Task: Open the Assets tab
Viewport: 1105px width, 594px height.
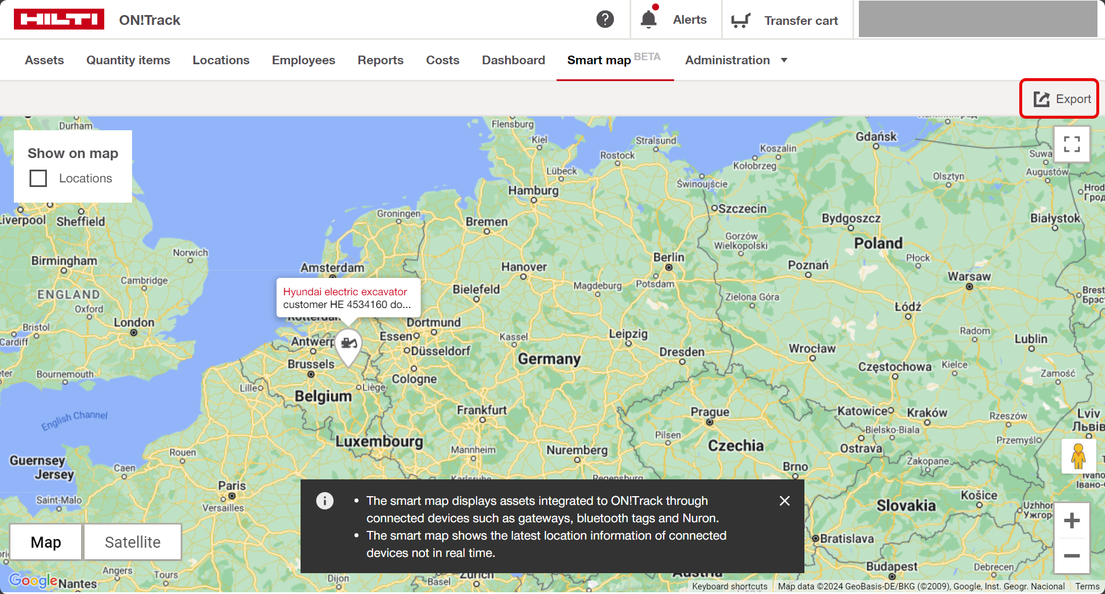Action: pyautogui.click(x=44, y=60)
